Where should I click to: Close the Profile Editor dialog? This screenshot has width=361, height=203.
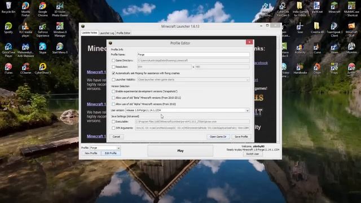click(249, 42)
